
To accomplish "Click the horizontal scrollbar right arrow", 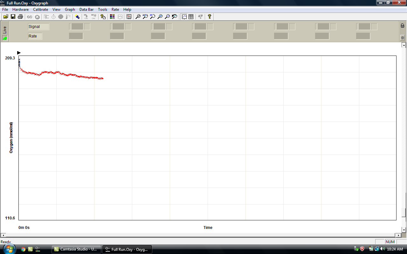I will point(399,235).
